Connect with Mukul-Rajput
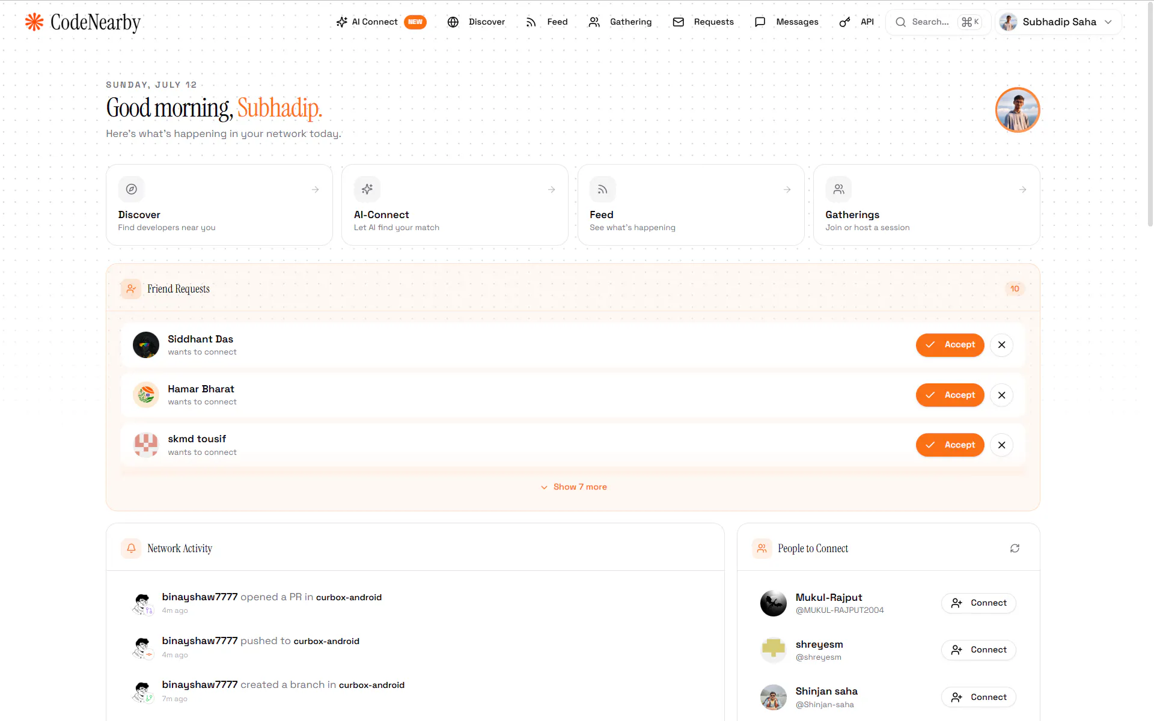This screenshot has width=1154, height=721. tap(978, 603)
